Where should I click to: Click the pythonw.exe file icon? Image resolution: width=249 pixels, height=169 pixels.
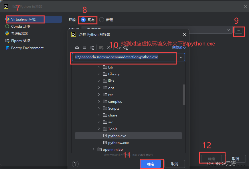click(105, 142)
